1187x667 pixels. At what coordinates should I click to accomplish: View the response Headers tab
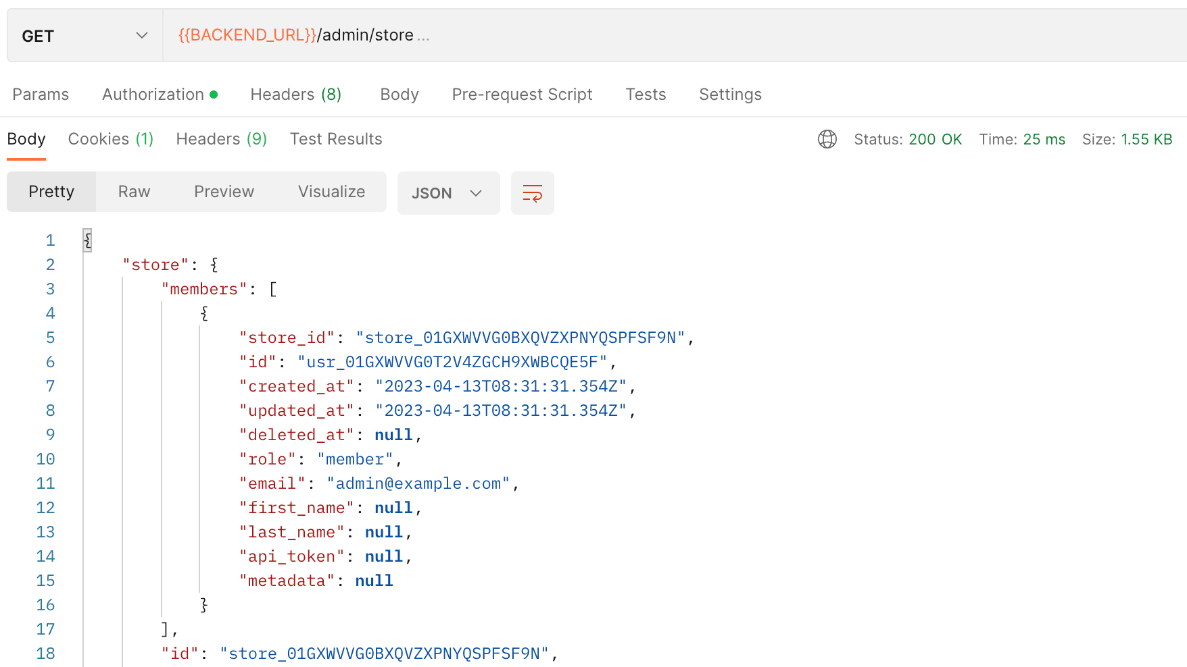[x=221, y=139]
